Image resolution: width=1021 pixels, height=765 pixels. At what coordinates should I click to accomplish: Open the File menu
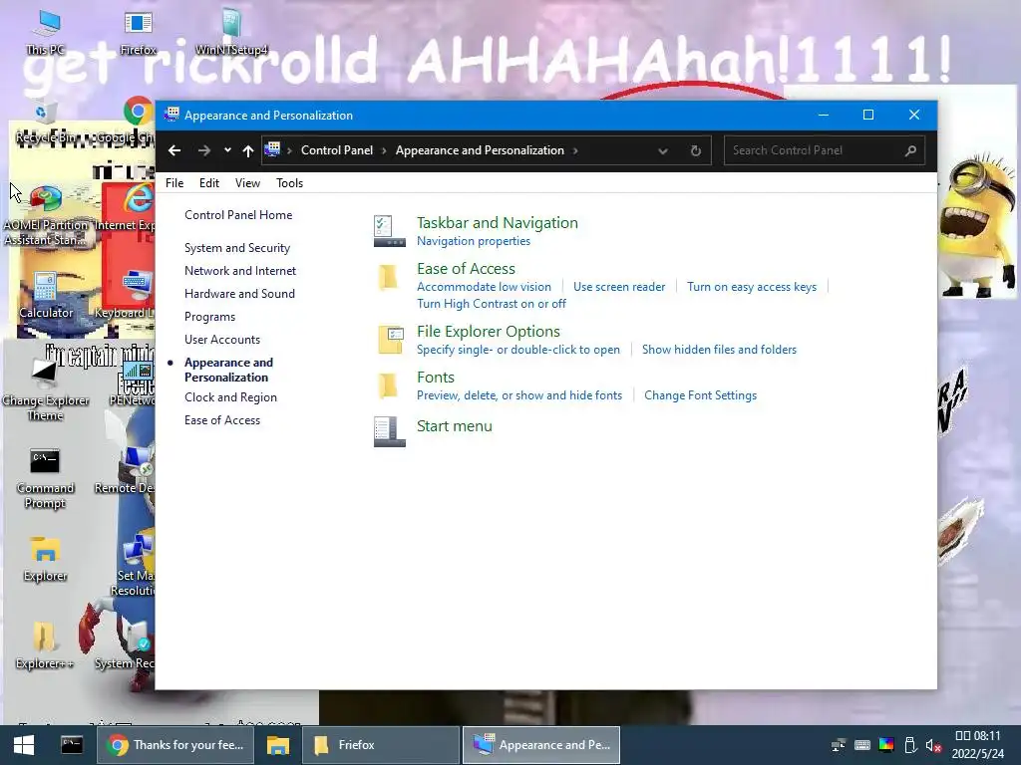coord(174,183)
